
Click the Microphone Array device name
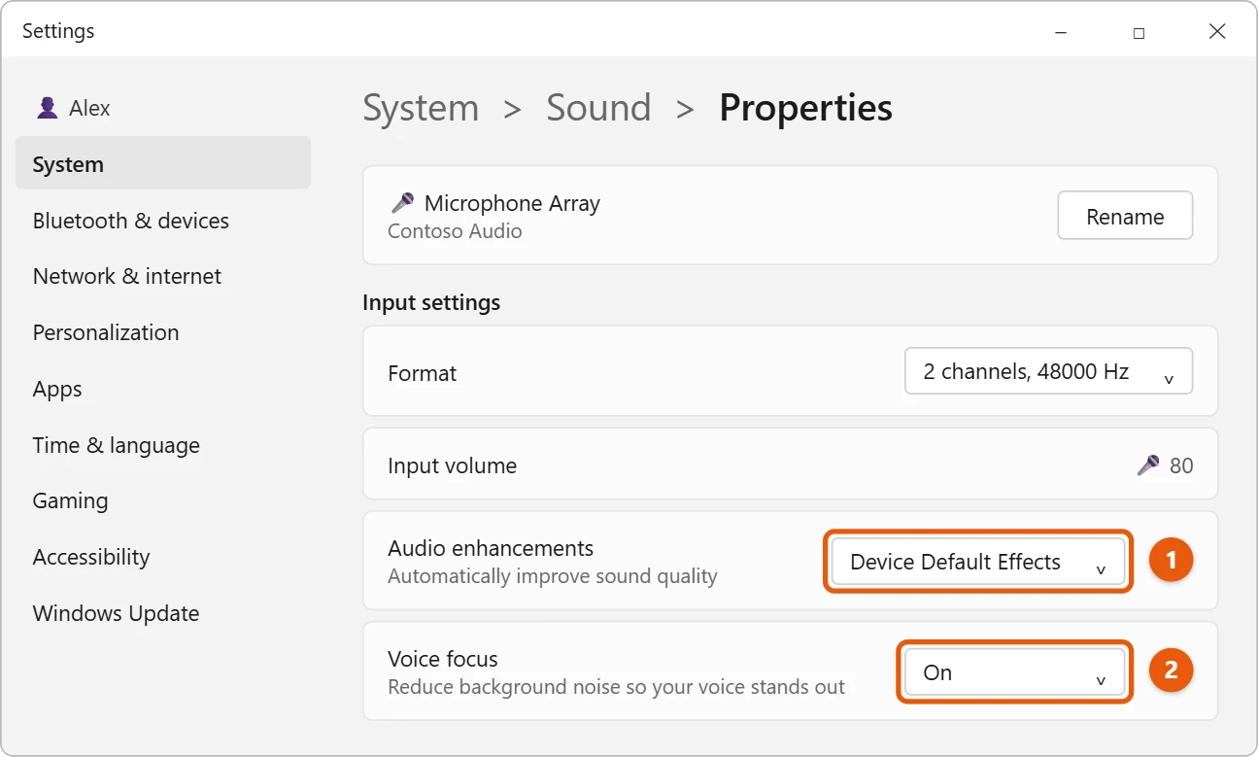(512, 203)
